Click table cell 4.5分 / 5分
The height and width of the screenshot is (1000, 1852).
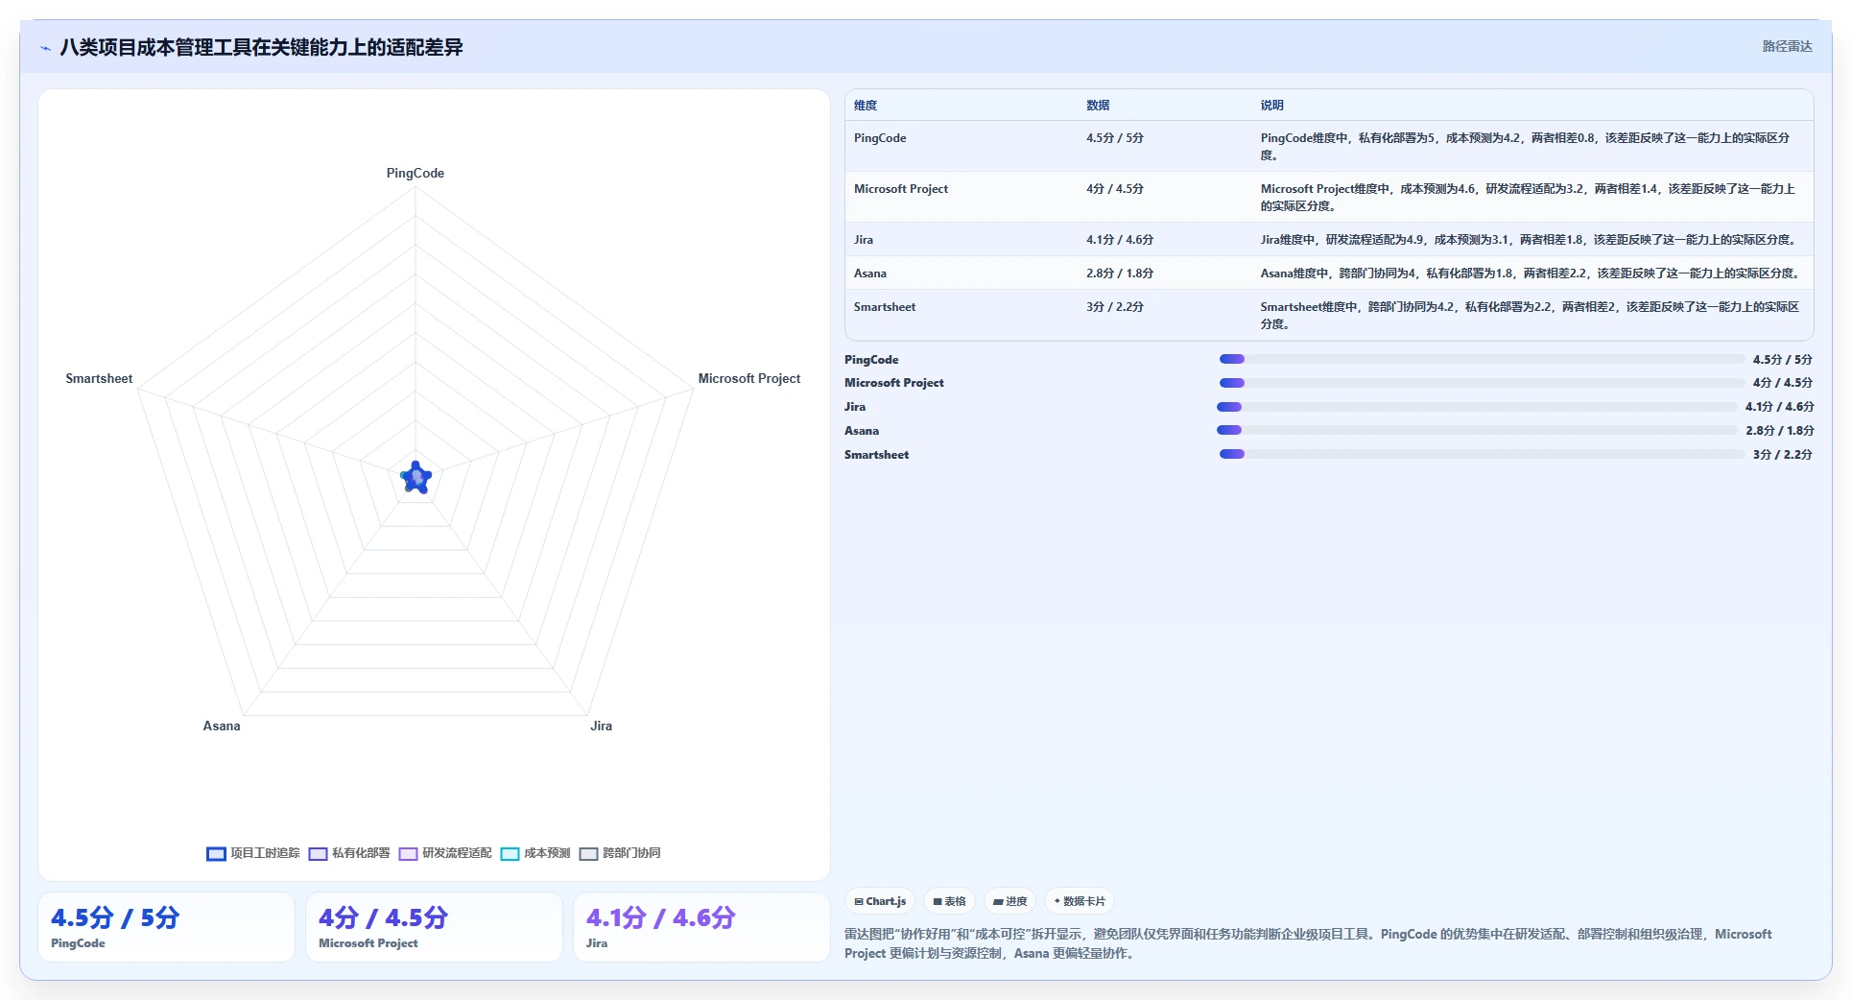1115,138
